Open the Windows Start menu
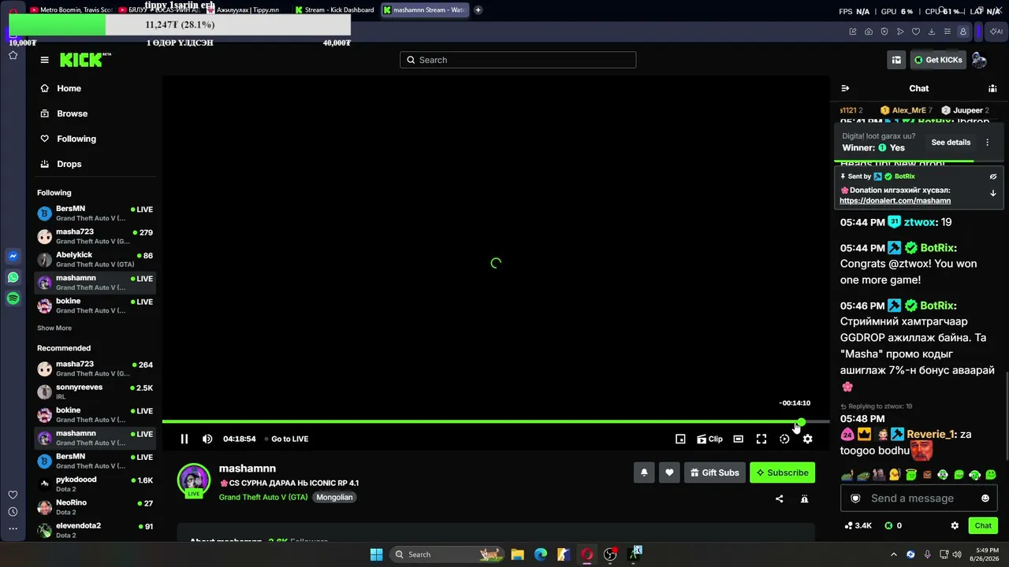This screenshot has width=1009, height=567. click(376, 554)
